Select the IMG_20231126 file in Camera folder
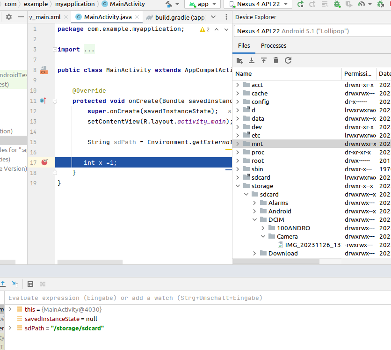391x350 pixels. pos(312,245)
